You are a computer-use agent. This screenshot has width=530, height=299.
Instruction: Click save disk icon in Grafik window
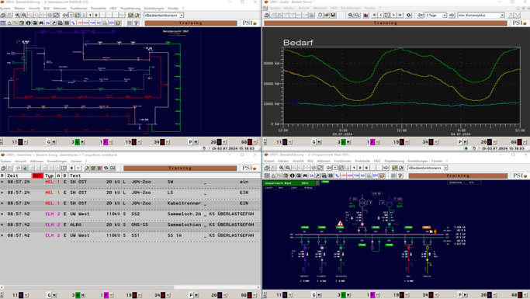(x=333, y=15)
